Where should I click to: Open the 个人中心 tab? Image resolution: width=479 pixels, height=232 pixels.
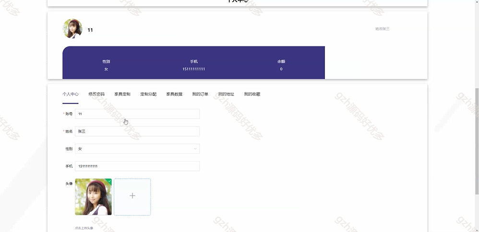[x=70, y=94]
